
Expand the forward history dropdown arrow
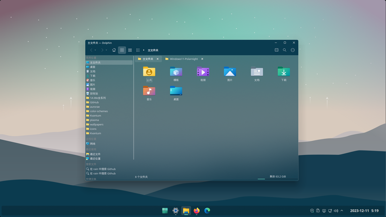coord(106,50)
